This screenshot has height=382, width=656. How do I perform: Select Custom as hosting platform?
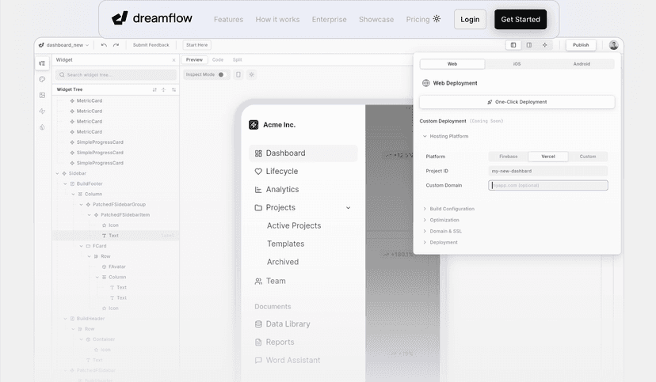coord(588,157)
